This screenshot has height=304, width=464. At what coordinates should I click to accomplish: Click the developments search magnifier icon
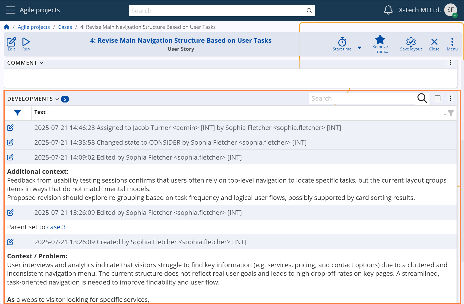point(422,98)
